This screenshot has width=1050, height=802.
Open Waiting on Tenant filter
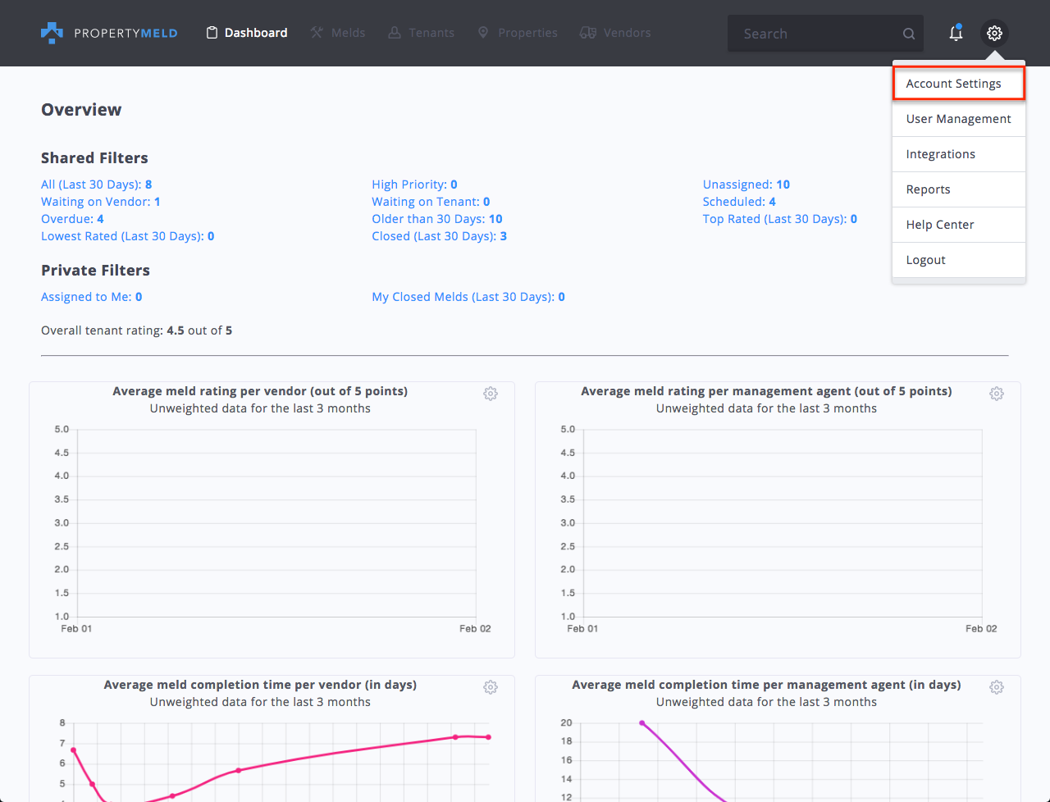pyautogui.click(x=431, y=202)
